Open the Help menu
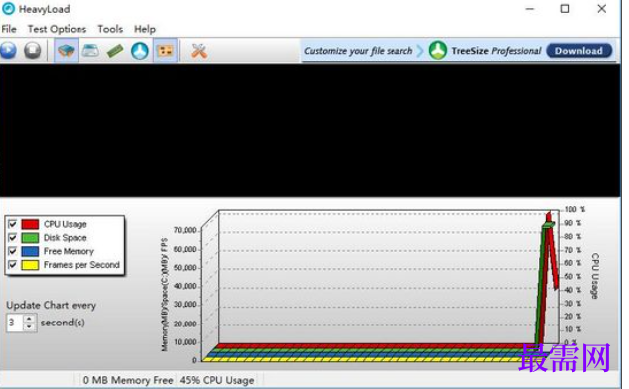Image resolution: width=629 pixels, height=389 pixels. (145, 29)
